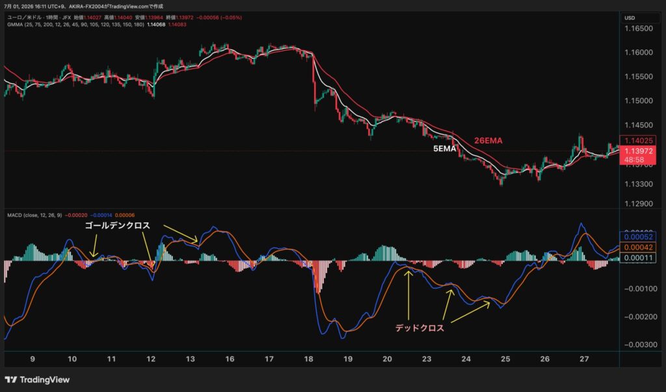Image resolution: width=666 pixels, height=392 pixels.
Task: Select the 26EMA text annotation
Action: coord(488,140)
